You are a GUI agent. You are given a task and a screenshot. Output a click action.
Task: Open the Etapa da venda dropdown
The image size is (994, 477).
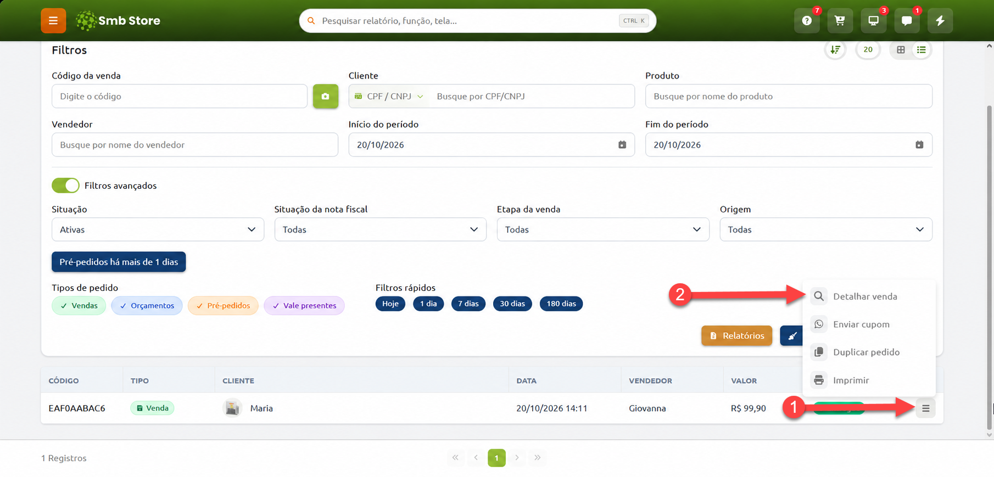click(x=603, y=229)
